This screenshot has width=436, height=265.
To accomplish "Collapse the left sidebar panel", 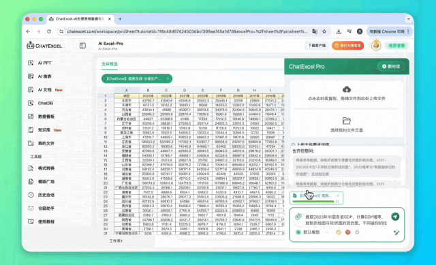I will 82,46.
